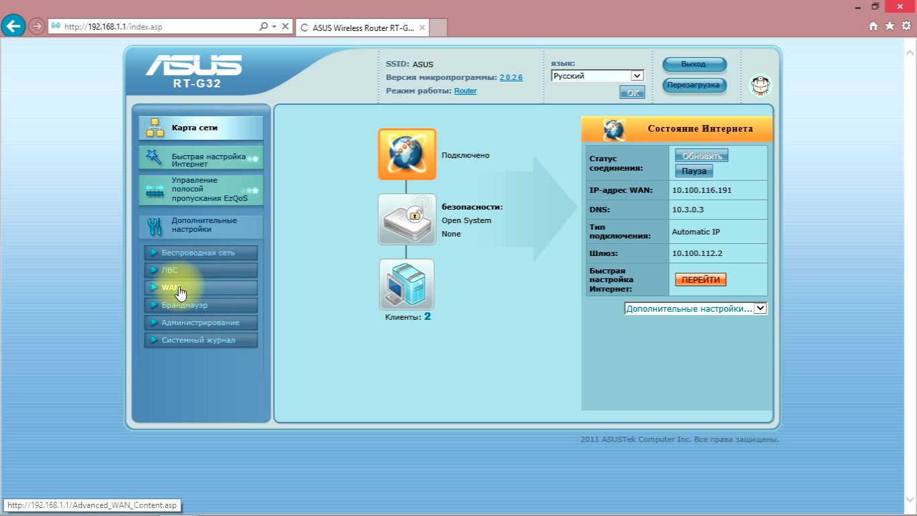
Task: Open ЛВС menu item
Action: [x=201, y=270]
